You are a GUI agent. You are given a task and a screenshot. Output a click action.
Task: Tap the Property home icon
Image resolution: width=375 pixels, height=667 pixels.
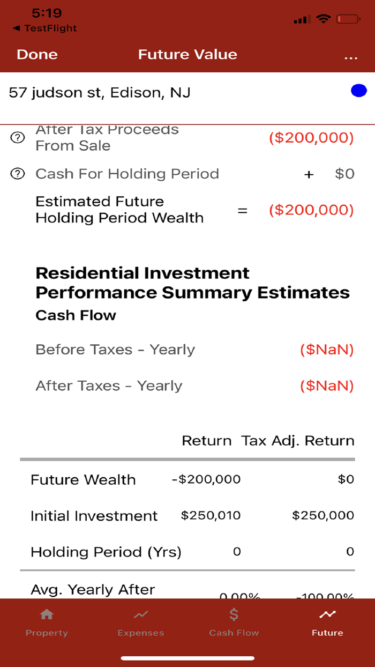47,614
